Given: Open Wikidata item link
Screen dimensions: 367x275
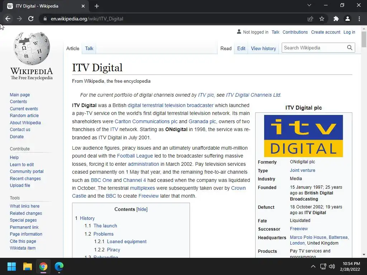Looking at the screenshot, I should coord(23,248).
